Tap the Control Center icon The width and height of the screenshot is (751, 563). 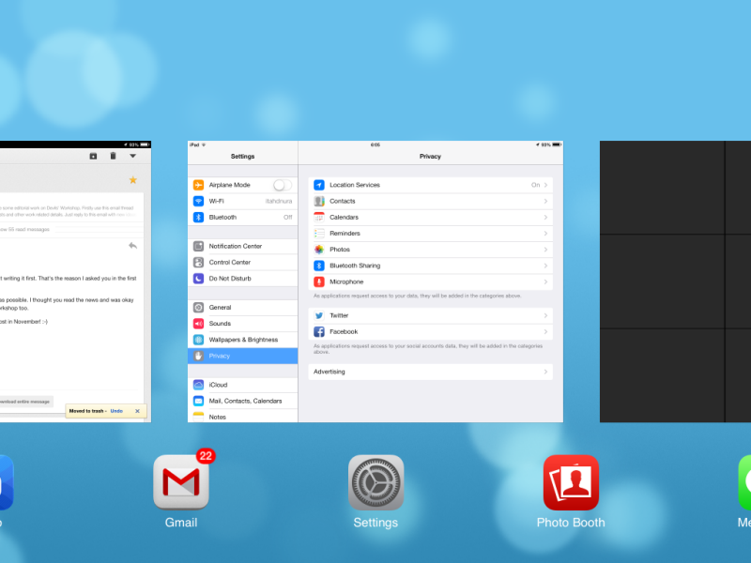198,263
